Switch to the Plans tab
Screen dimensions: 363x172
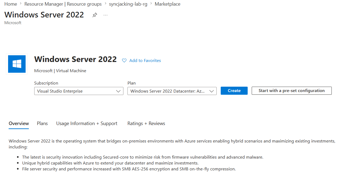(42, 123)
